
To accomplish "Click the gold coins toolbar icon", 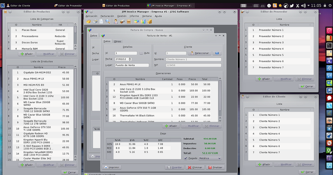I will pyautogui.click(x=150, y=22).
